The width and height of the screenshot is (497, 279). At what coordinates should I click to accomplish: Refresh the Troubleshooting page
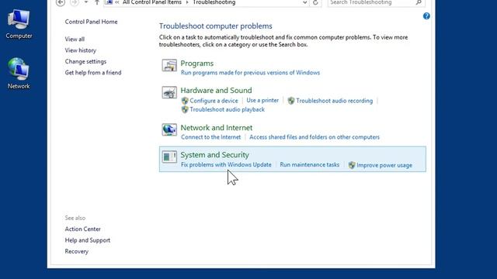pos(315,2)
